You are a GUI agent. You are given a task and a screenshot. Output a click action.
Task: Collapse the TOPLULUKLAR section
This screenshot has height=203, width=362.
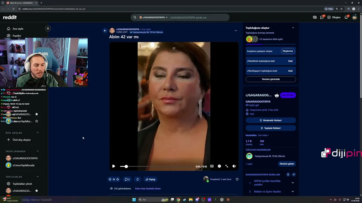pyautogui.click(x=38, y=177)
